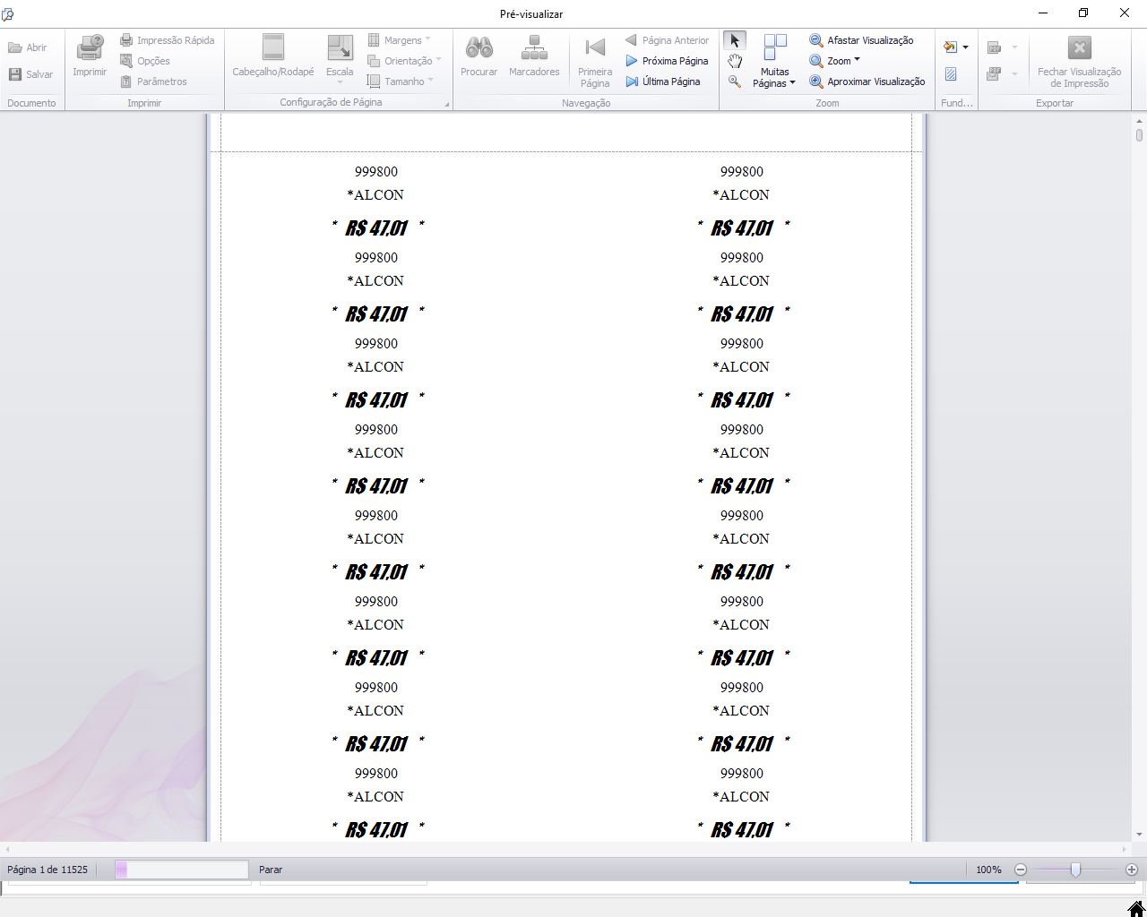Open print Opções

tap(145, 61)
